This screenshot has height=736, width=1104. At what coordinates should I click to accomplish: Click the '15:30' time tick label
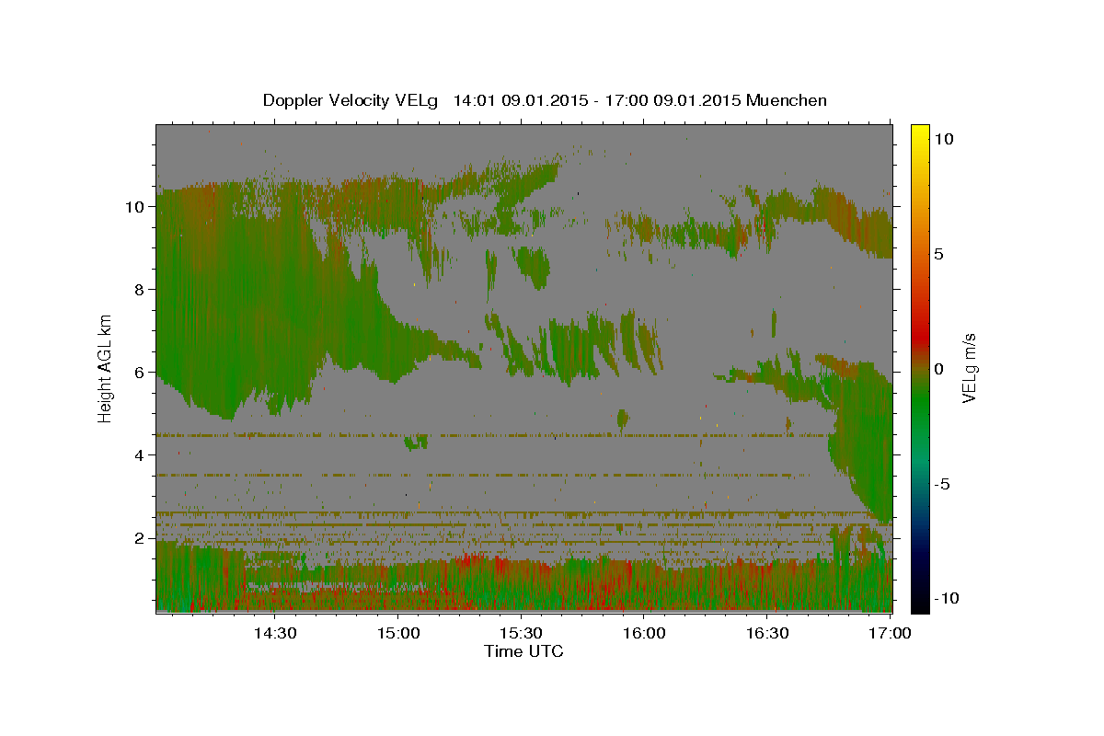(x=521, y=634)
